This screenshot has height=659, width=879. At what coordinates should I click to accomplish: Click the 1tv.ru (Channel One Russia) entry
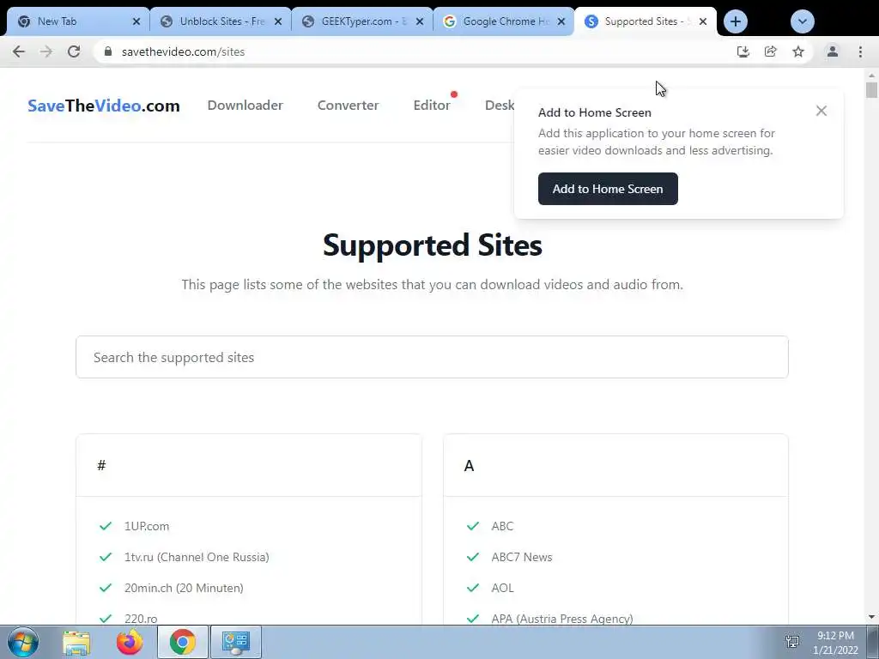coord(197,557)
